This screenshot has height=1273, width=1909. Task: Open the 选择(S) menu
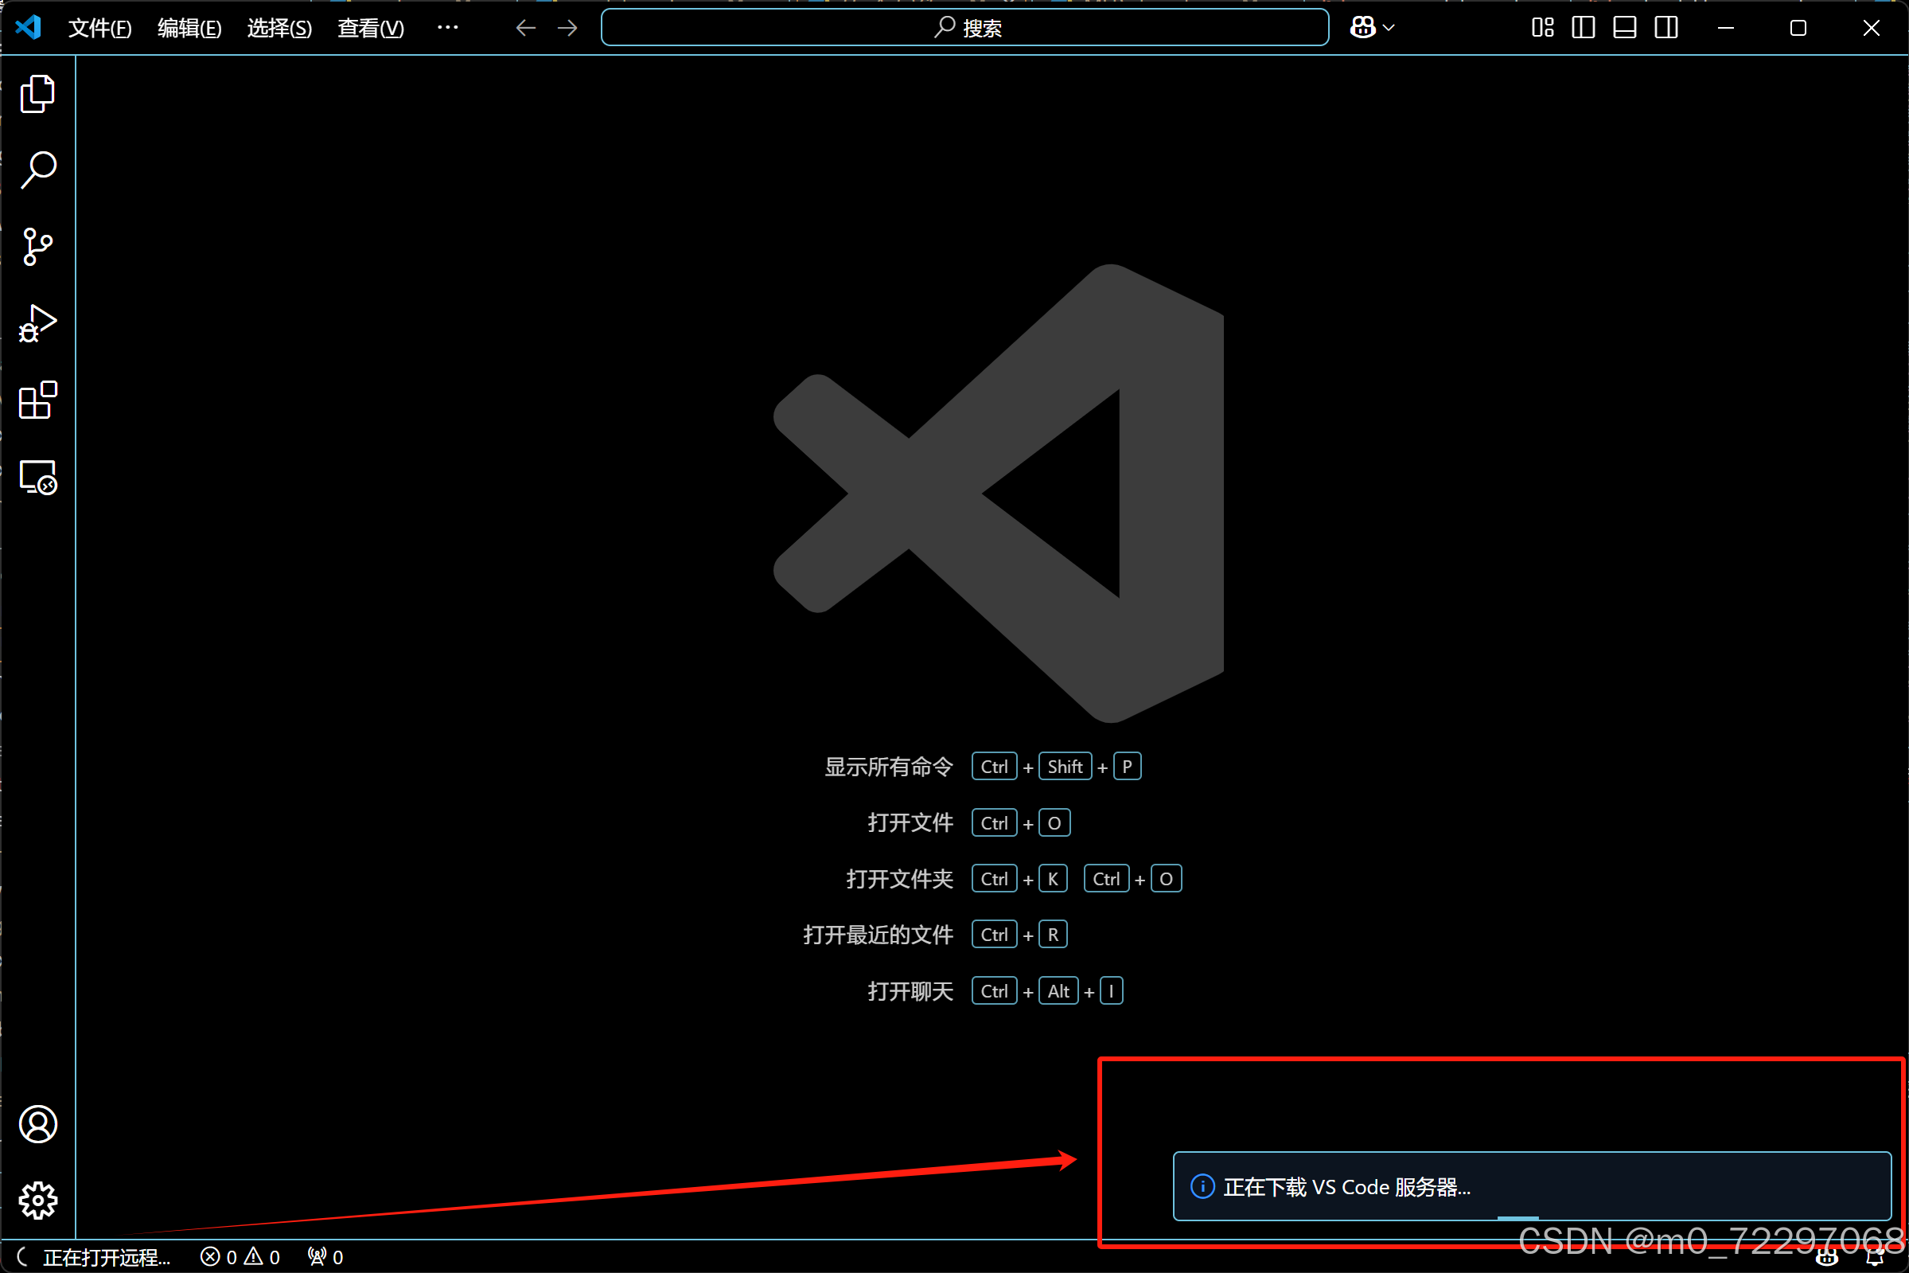point(279,29)
